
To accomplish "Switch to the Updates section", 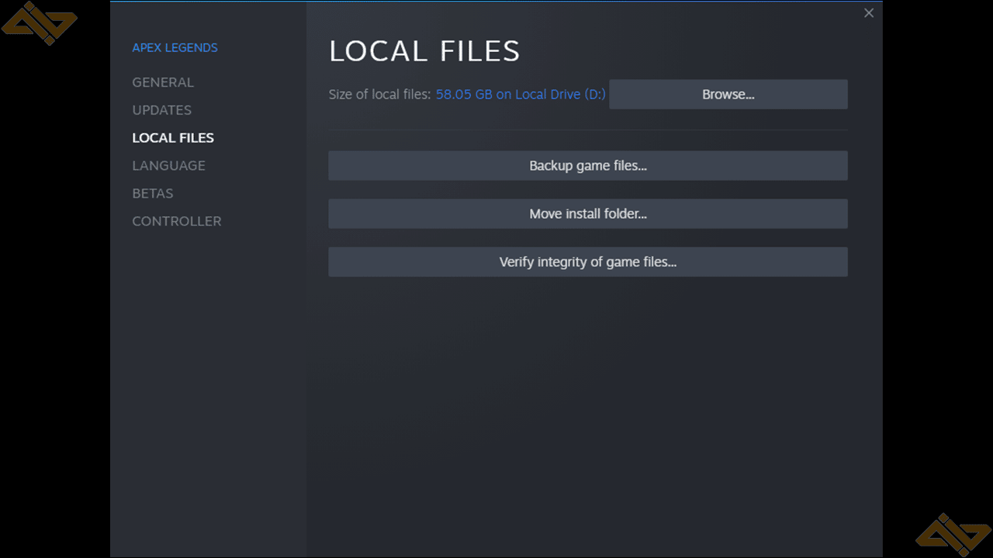I will (x=161, y=110).
